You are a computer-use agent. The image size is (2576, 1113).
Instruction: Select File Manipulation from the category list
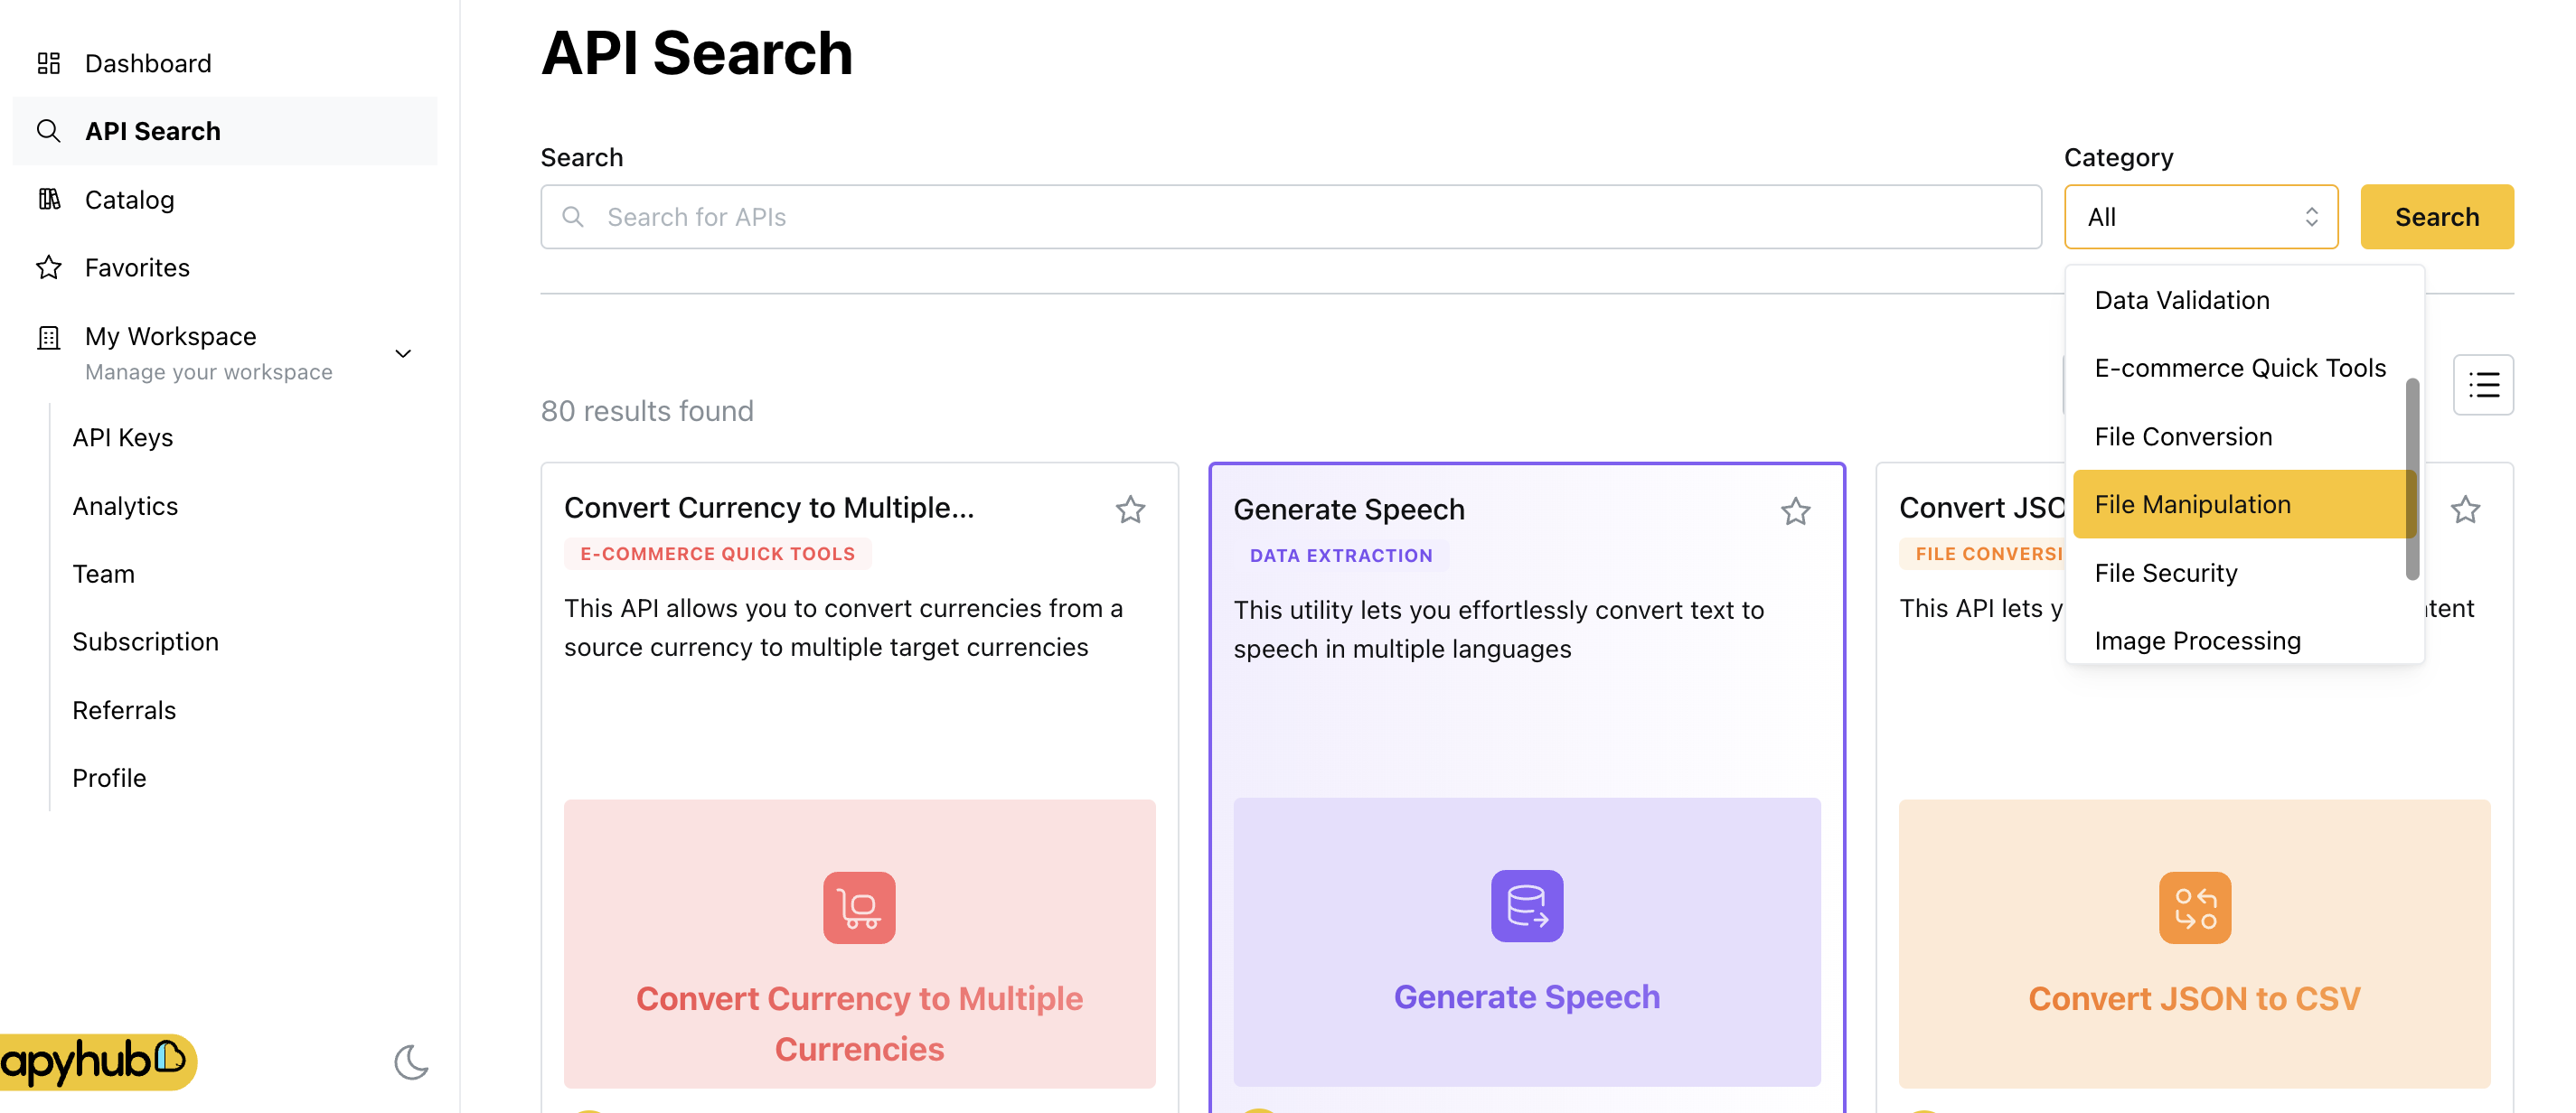tap(2192, 503)
